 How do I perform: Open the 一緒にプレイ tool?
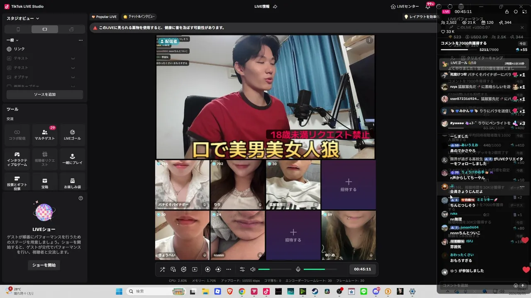[72, 159]
